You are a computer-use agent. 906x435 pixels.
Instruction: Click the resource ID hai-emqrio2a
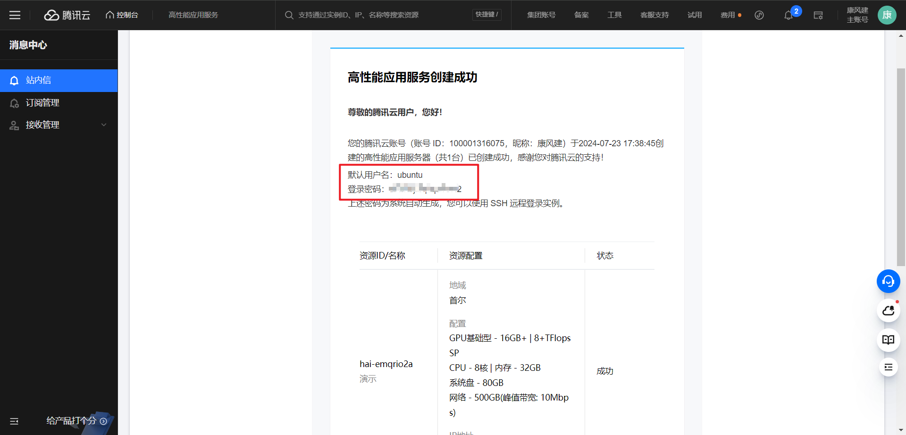click(x=386, y=364)
